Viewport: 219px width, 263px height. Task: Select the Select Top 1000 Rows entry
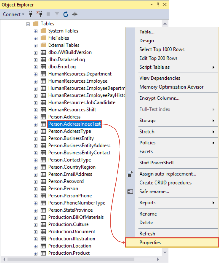[162, 49]
